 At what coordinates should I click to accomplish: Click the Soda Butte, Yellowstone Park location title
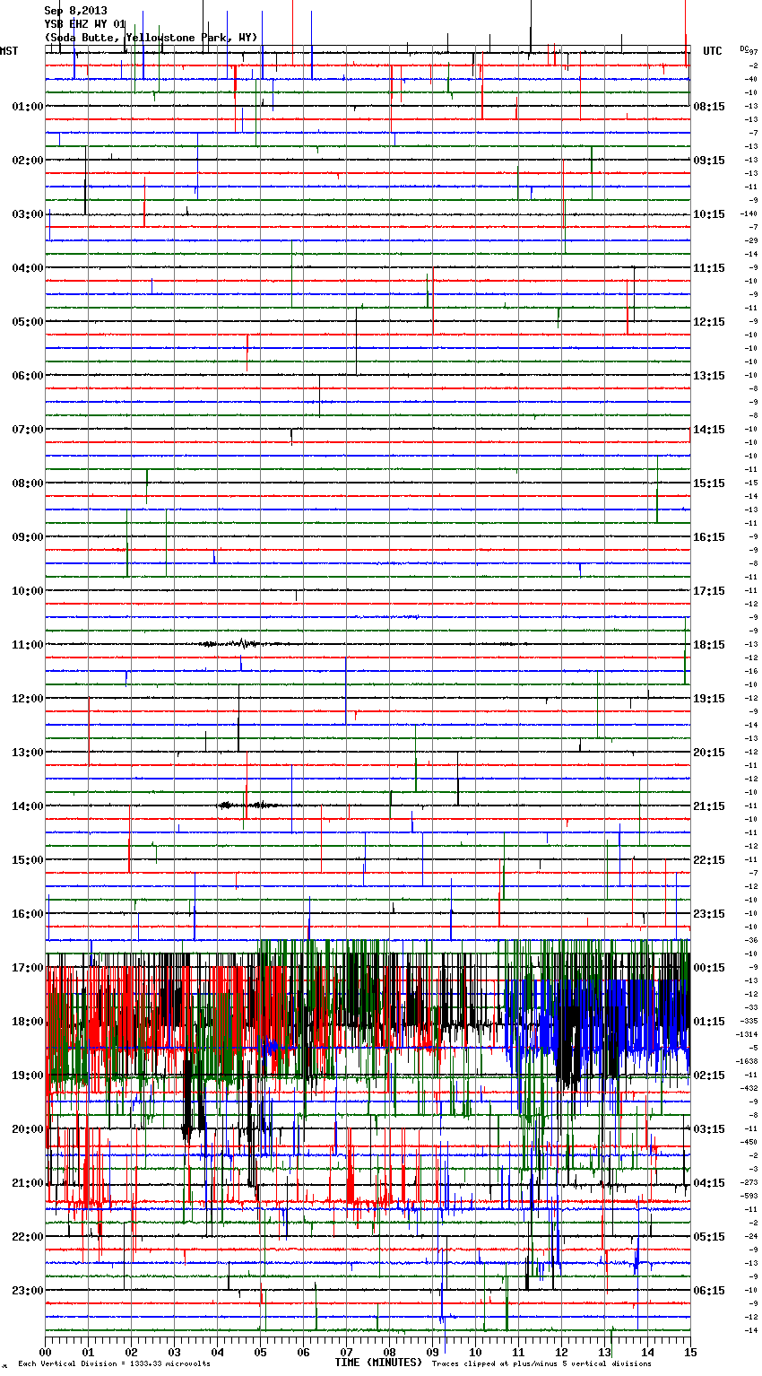[151, 38]
